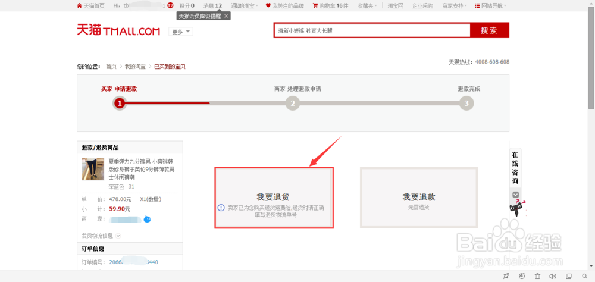Click 在线咨询 vertical label

[x=515, y=168]
